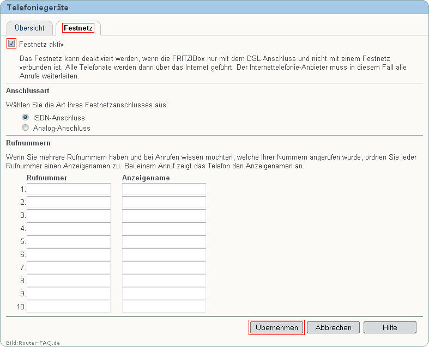Focus Rufnummer box in row 9
Image resolution: width=429 pixels, height=347 pixels.
[69, 294]
